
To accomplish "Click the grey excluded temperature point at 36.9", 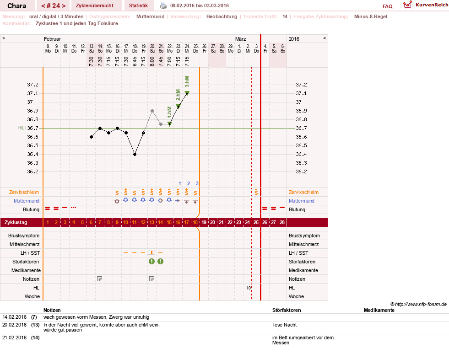I will [x=152, y=111].
